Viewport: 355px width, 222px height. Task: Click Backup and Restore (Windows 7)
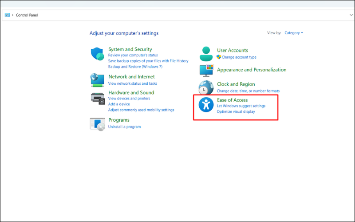[x=135, y=67]
